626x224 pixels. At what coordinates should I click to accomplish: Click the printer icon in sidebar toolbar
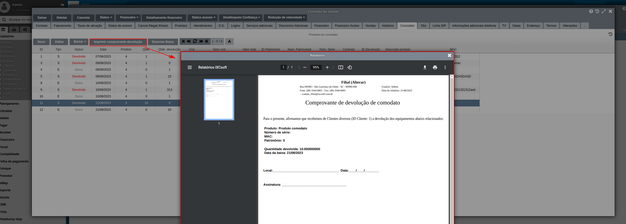click(x=14, y=30)
